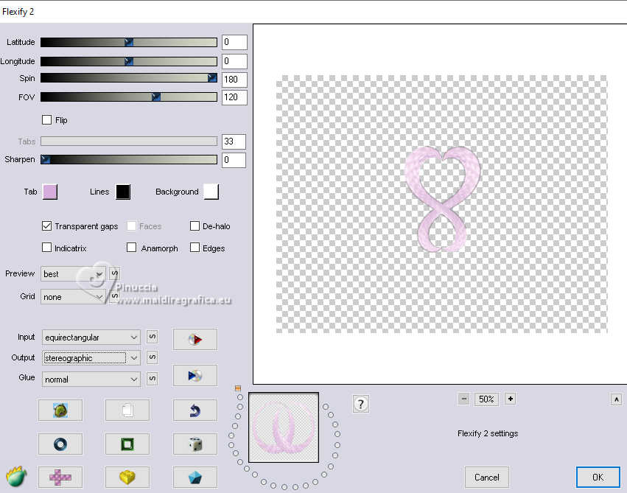Viewport: 627px width, 493px height.
Task: Click the red play arrow icon button
Action: [195, 340]
